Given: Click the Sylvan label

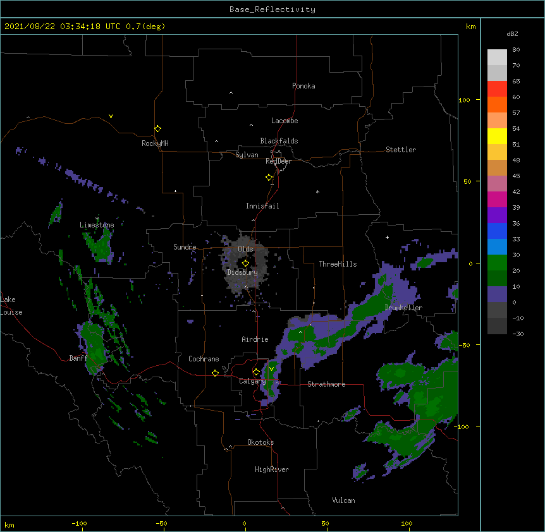Looking at the screenshot, I should pyautogui.click(x=247, y=155).
